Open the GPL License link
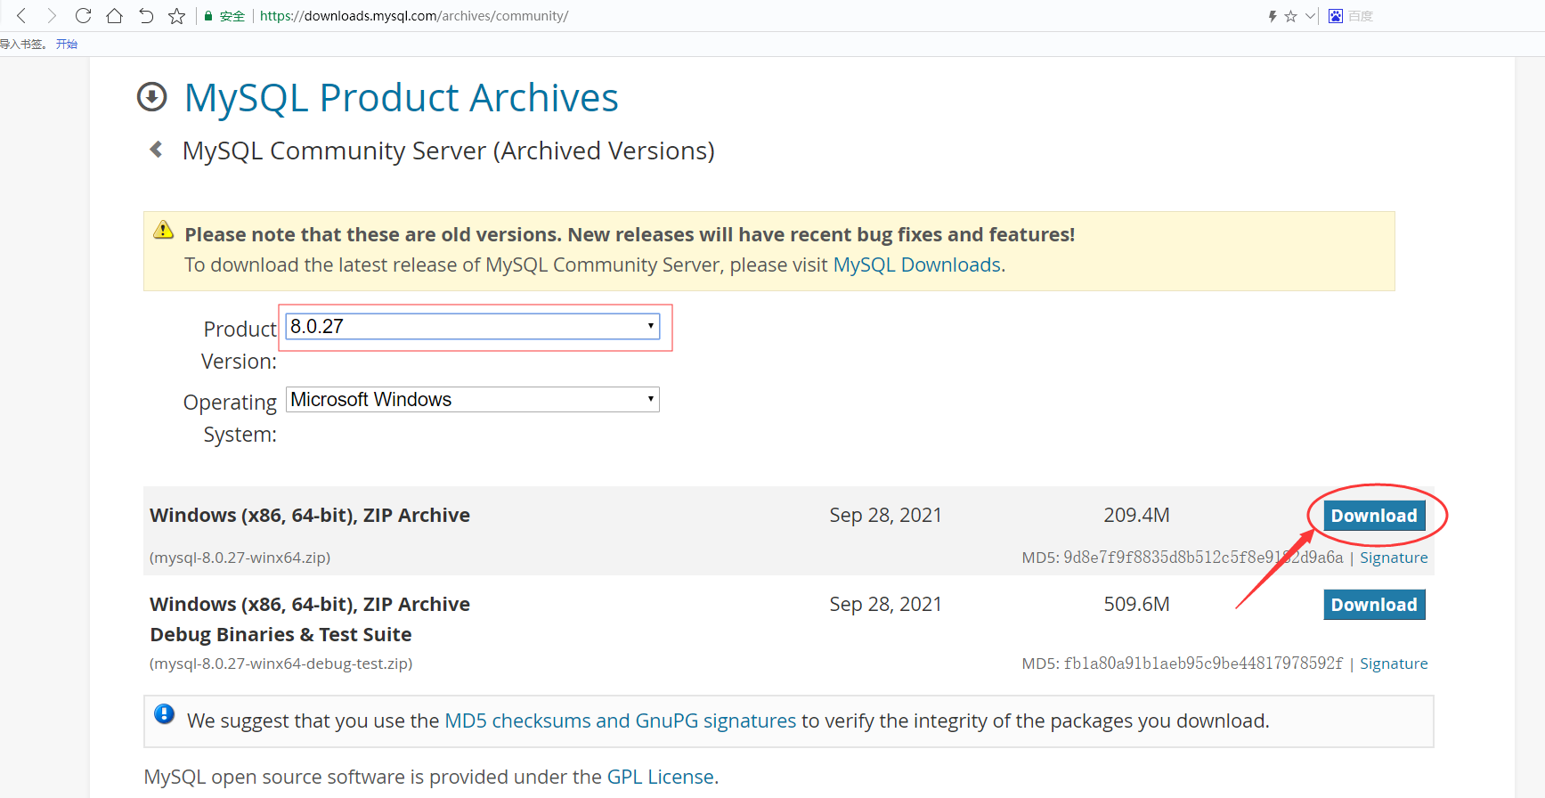 coord(661,777)
